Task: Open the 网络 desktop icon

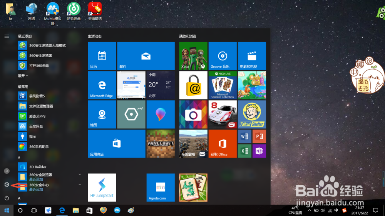Action: (32, 11)
